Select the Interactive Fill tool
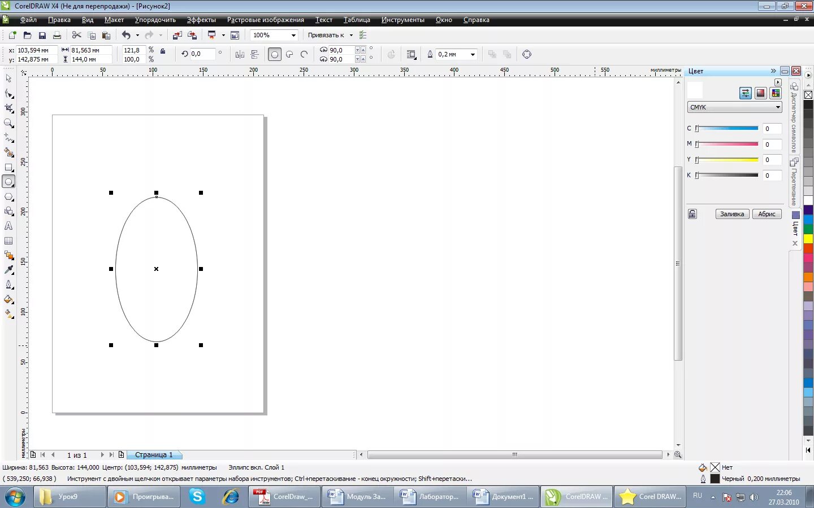 pyautogui.click(x=8, y=314)
